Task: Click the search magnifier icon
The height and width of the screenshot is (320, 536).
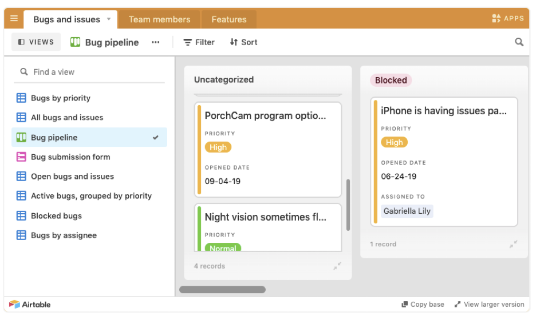Action: [519, 42]
